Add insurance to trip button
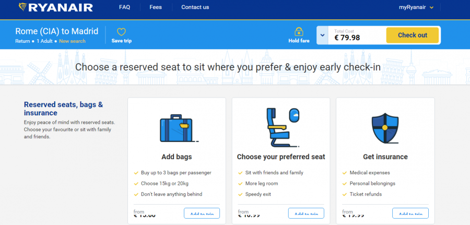470x225 pixels. click(410, 214)
